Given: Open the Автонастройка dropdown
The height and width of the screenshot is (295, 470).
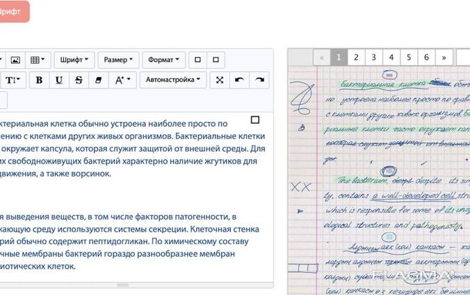Looking at the screenshot, I should point(173,80).
